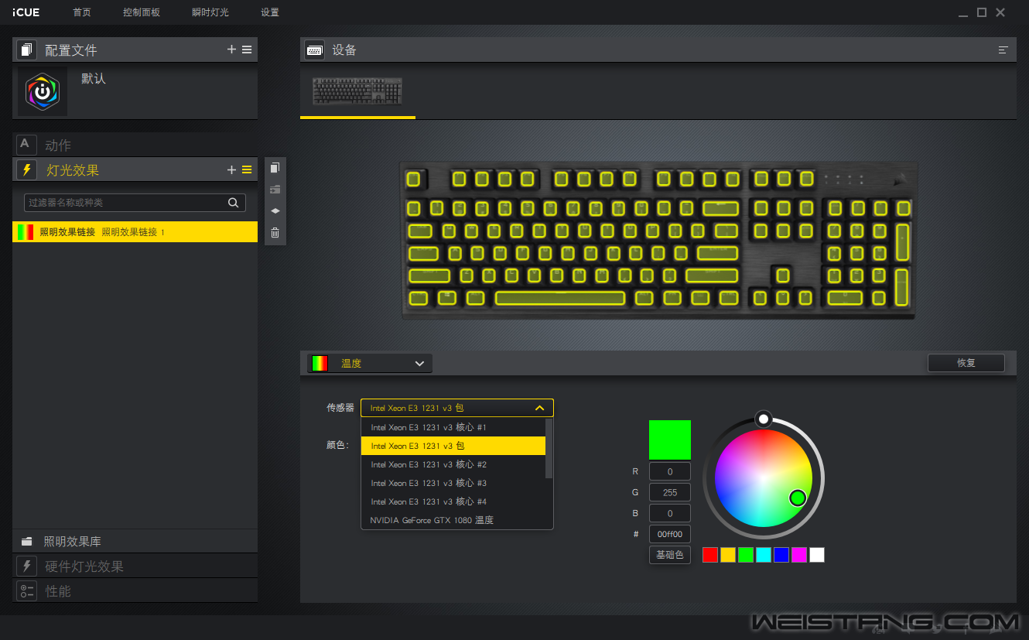Click the temperature gradient effect icon
Image resolution: width=1029 pixels, height=640 pixels.
[320, 363]
